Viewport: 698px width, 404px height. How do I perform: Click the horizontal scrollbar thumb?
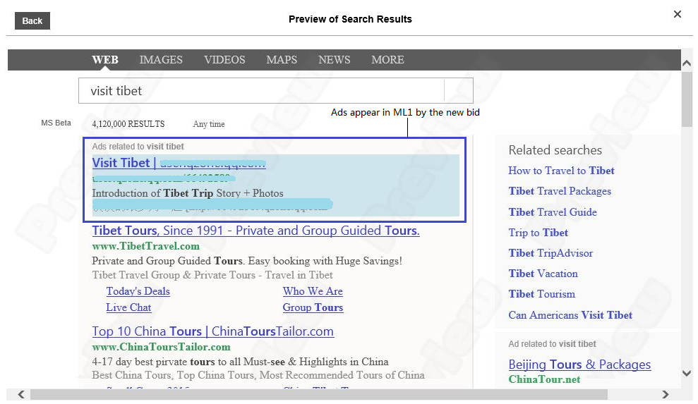tap(319, 395)
